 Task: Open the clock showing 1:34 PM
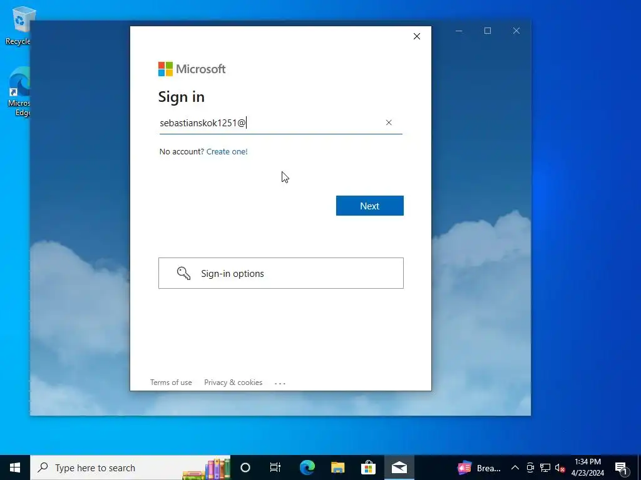[x=587, y=467]
